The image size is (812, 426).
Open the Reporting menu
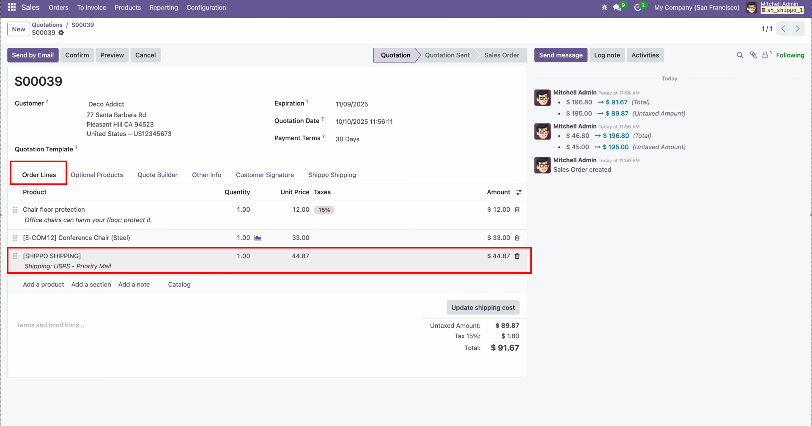(x=163, y=8)
